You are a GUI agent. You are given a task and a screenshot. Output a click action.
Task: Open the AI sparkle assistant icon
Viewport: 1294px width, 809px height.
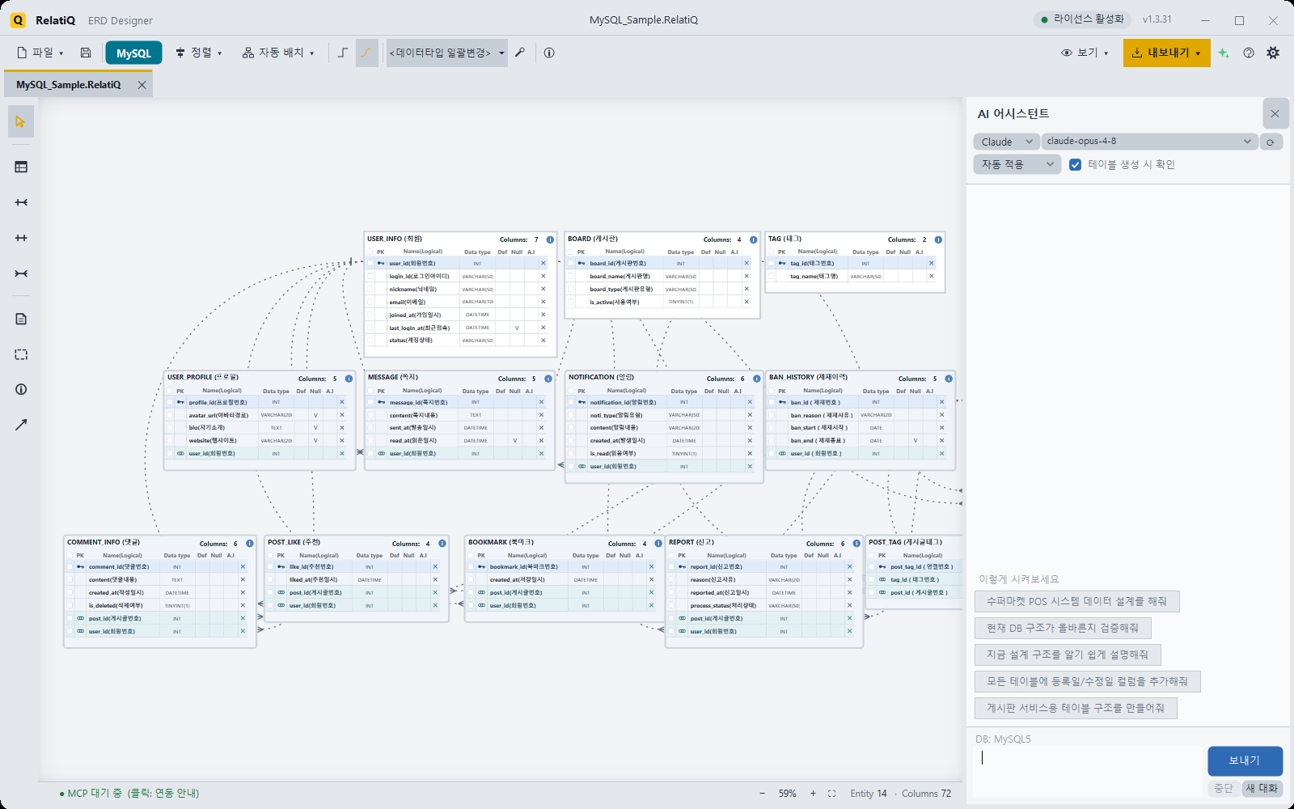pyautogui.click(x=1224, y=53)
